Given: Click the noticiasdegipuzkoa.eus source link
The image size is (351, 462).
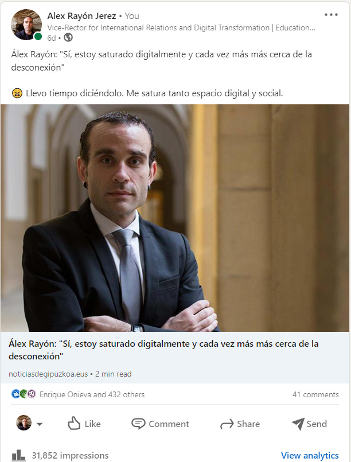Looking at the screenshot, I should [x=48, y=374].
